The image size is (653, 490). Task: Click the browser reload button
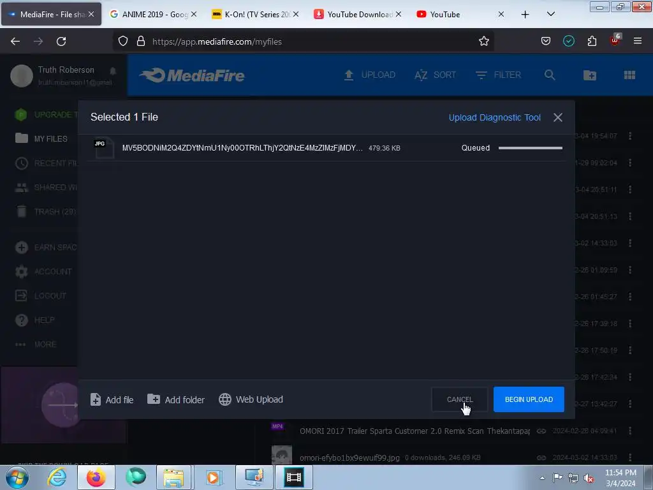(x=61, y=41)
